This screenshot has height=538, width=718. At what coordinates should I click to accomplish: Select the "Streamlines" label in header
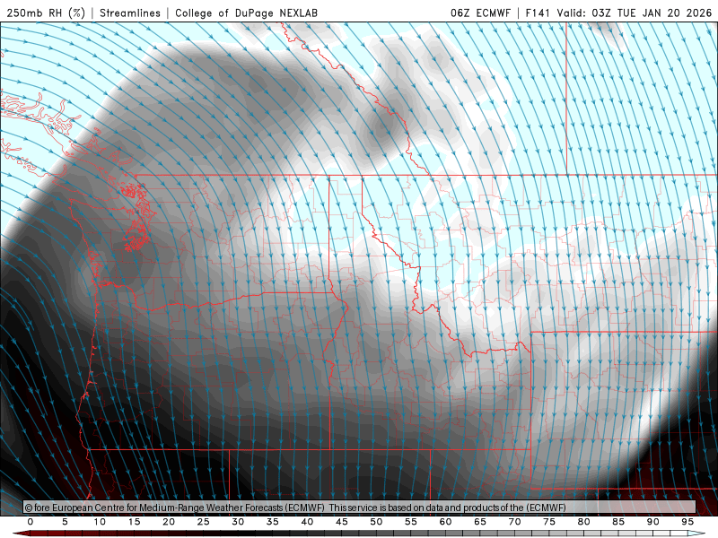(130, 13)
